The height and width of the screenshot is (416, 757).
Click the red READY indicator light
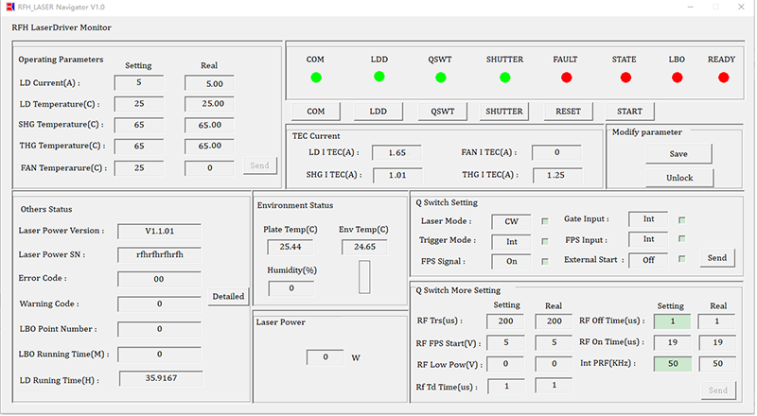coord(724,78)
